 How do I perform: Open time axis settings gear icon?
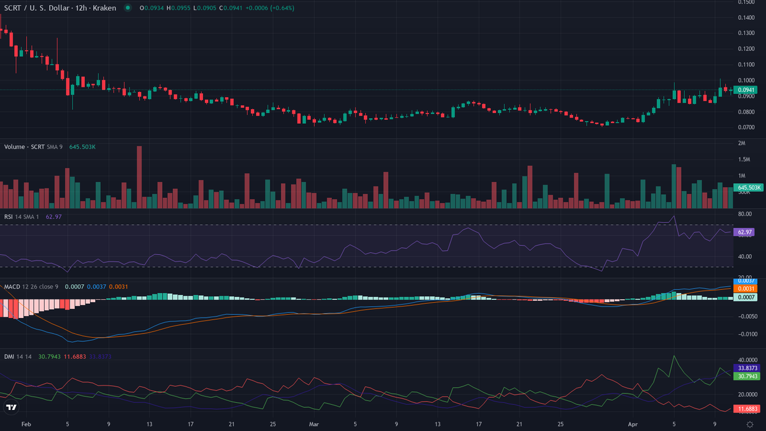[749, 423]
